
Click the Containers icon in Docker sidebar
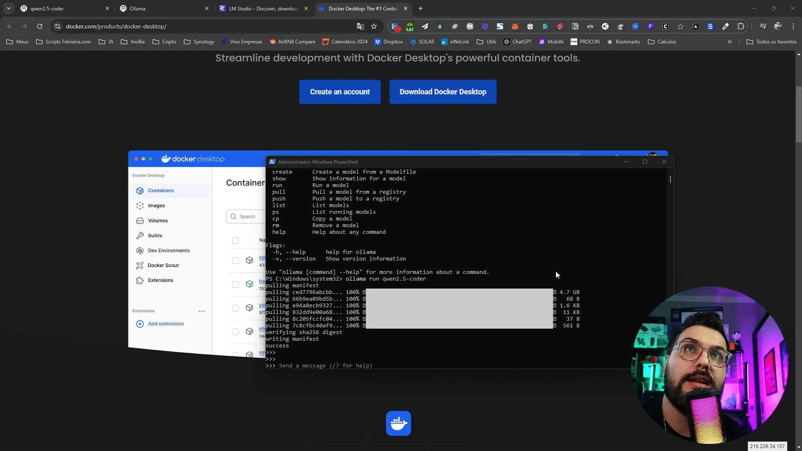pyautogui.click(x=140, y=191)
